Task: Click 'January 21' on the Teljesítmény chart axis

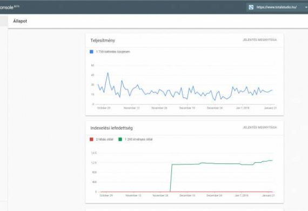Action: point(270,108)
